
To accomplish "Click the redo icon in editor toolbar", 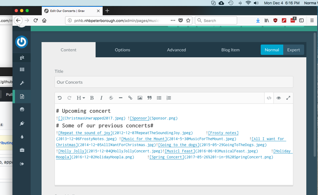I will 69,98.
